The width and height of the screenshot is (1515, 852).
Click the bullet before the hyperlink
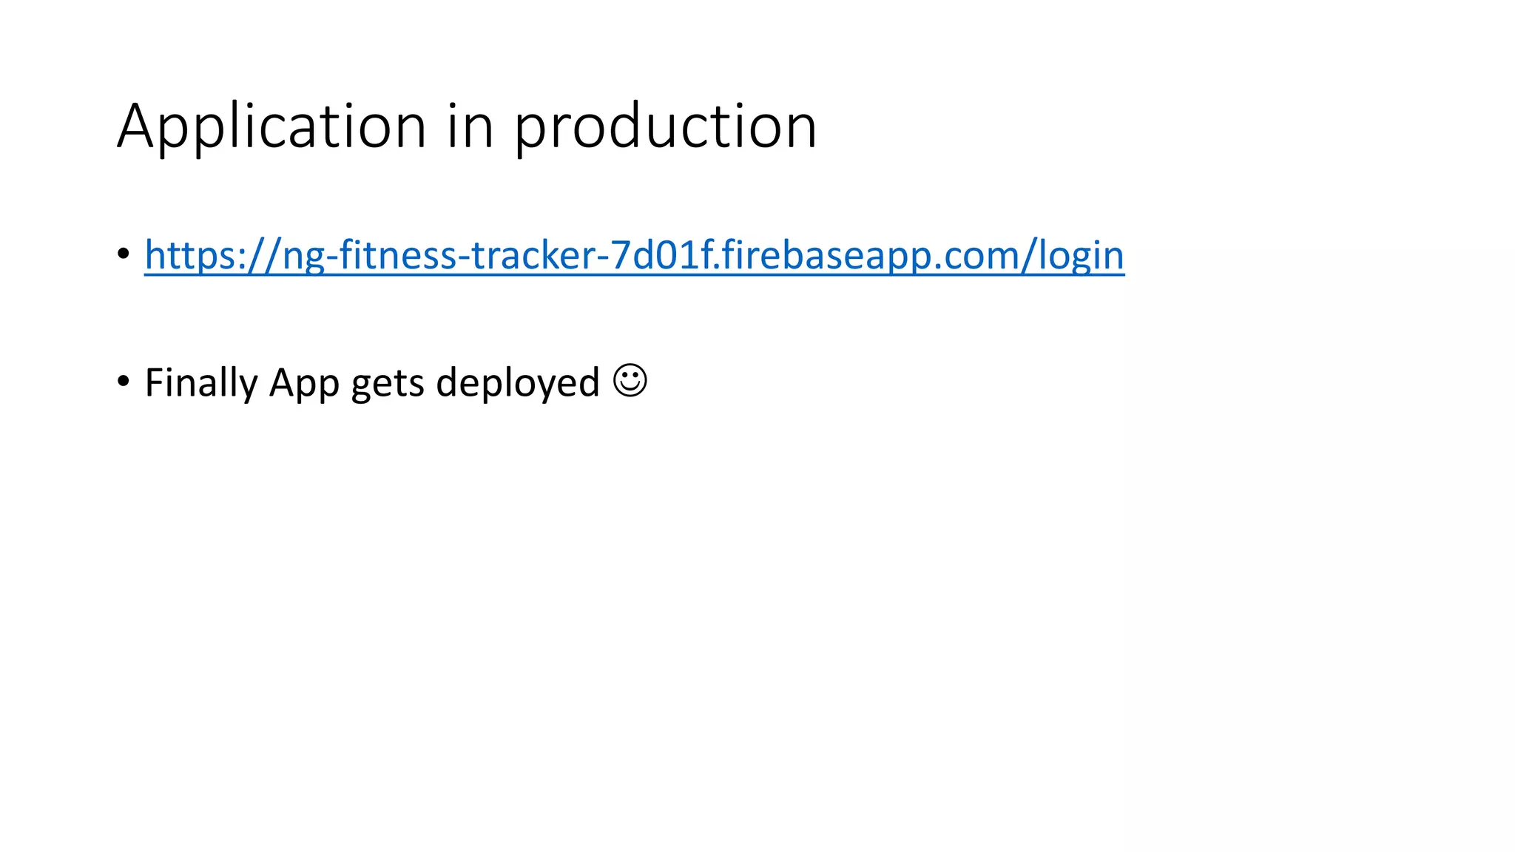coord(124,254)
